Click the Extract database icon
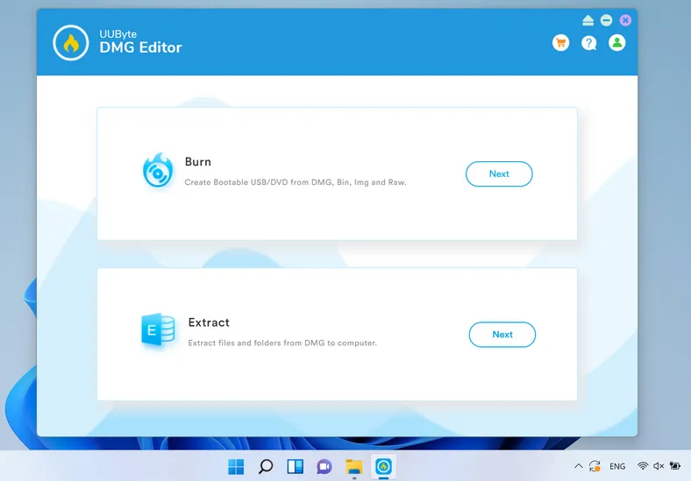This screenshot has height=481, width=691. pyautogui.click(x=158, y=330)
